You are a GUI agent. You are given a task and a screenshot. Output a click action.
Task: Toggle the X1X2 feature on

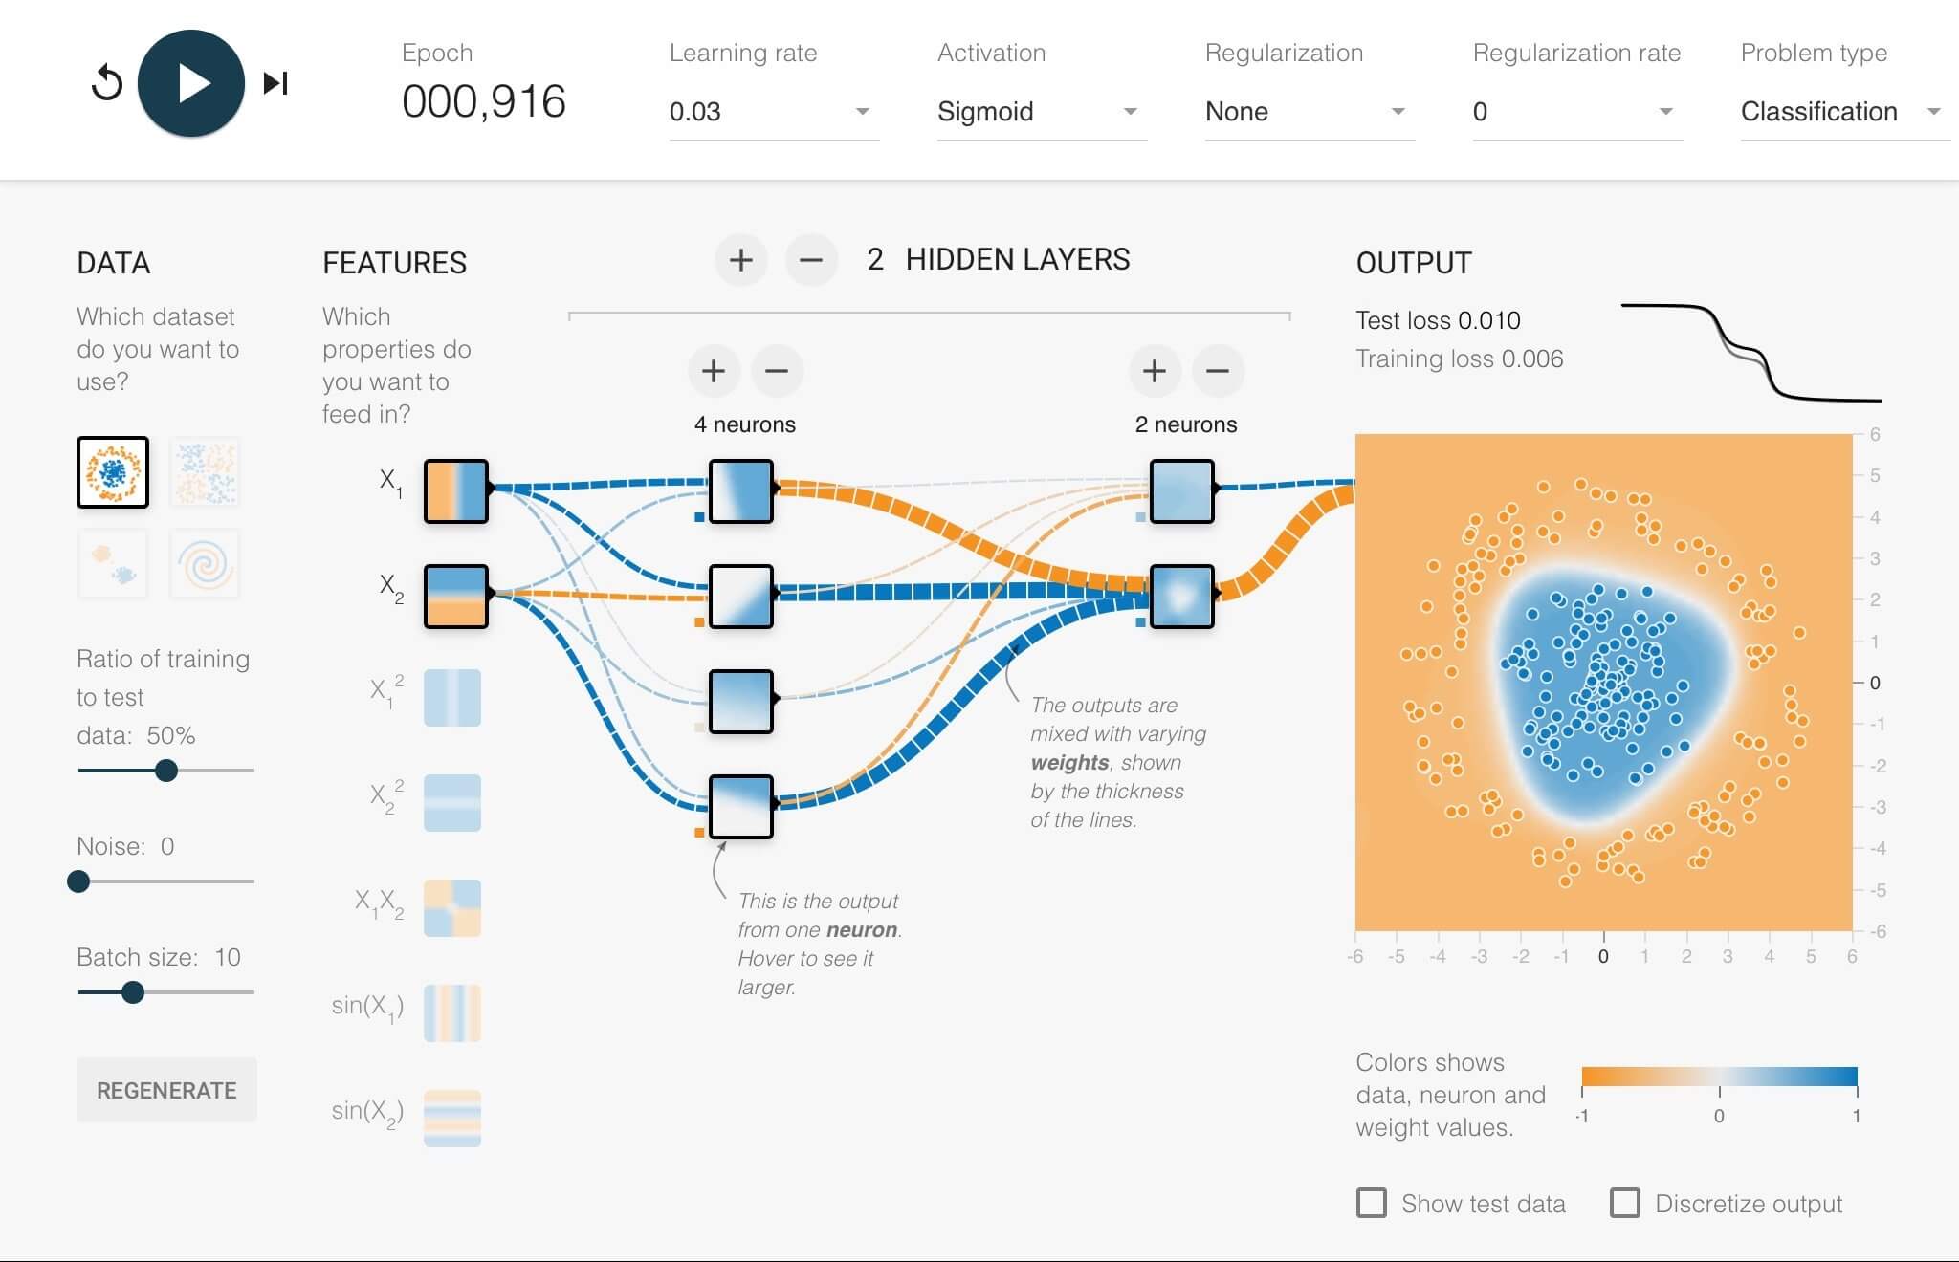[452, 907]
